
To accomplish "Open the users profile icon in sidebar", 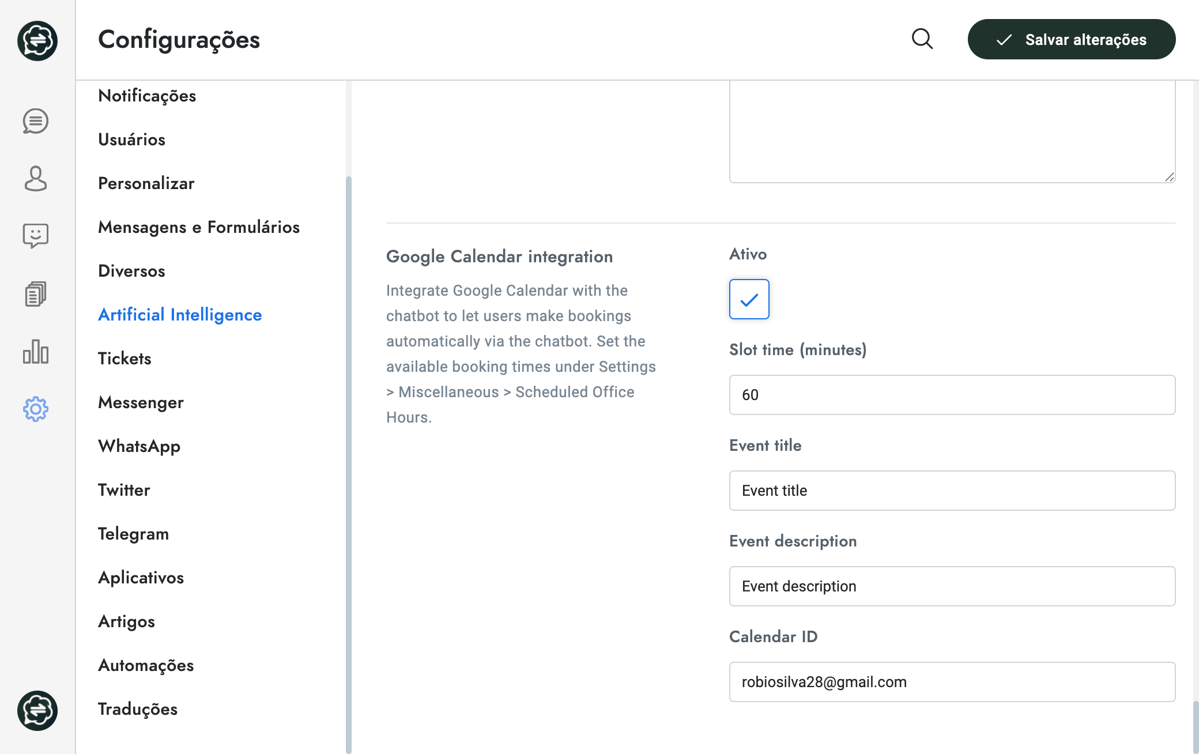I will pos(36,179).
